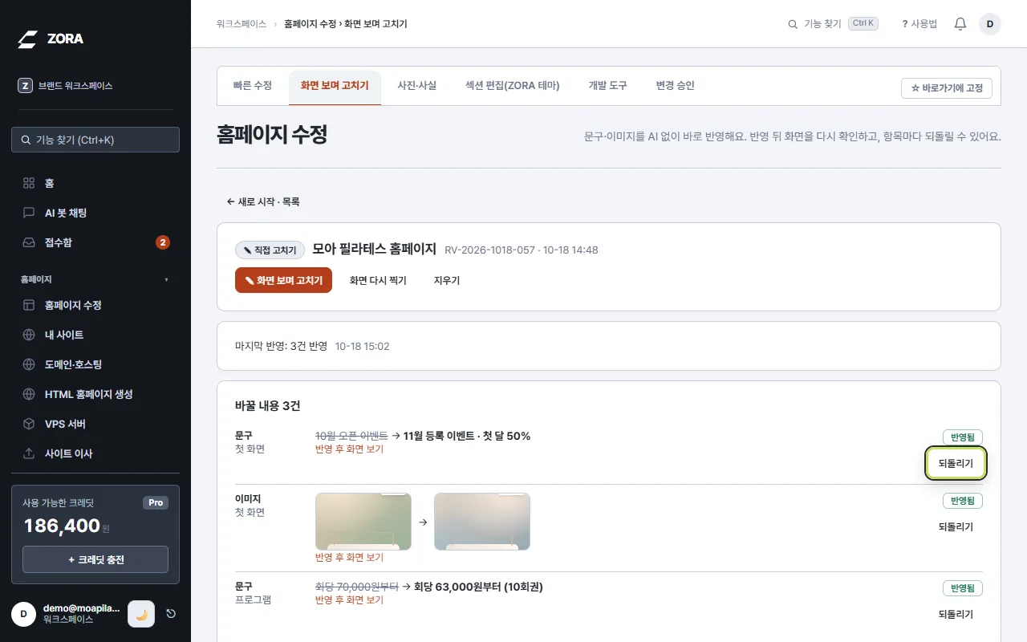Click the 접수함 badge showing 2

tap(163, 242)
